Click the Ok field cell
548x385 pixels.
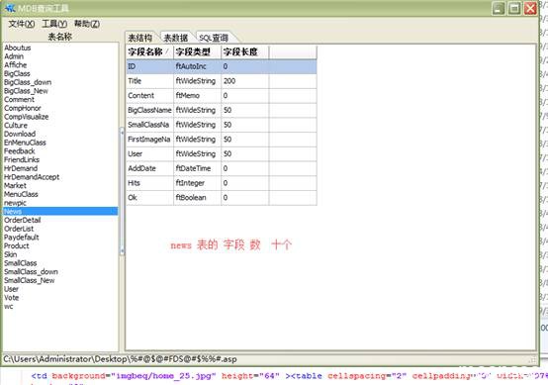(150, 198)
